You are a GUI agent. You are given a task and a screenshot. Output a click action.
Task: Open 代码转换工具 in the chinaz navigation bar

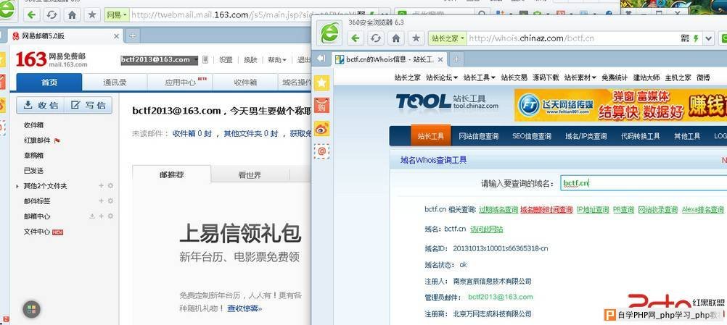(x=641, y=136)
